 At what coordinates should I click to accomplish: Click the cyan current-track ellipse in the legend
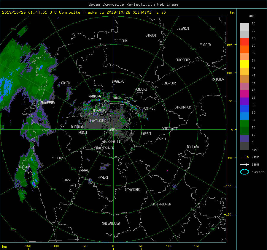[244, 172]
